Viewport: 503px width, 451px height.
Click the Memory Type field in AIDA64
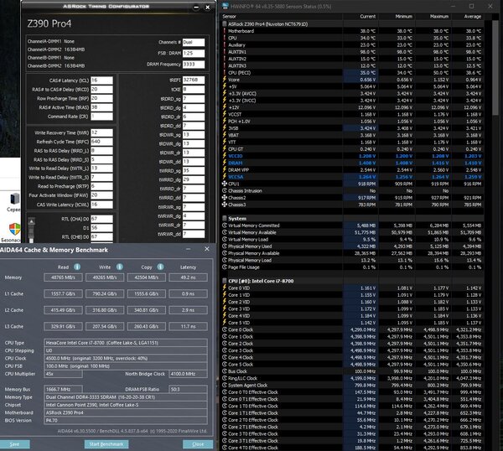pyautogui.click(x=126, y=397)
